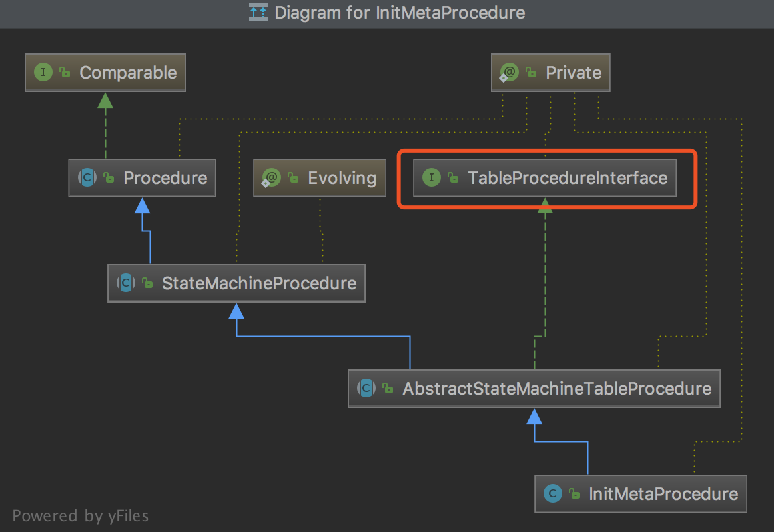Click the StateMachineProcedure class icon
This screenshot has height=532, width=774.
tap(126, 283)
